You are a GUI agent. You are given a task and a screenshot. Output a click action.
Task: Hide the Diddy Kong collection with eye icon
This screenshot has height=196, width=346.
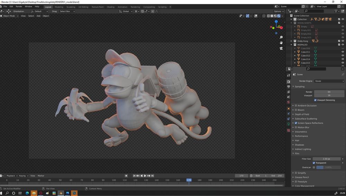click(343, 41)
